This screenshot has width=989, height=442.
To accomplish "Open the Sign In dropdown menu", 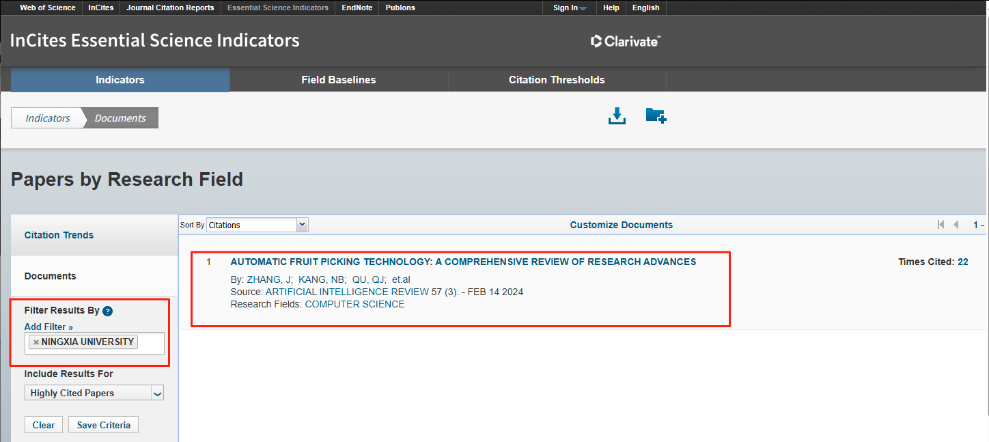I will click(x=570, y=8).
